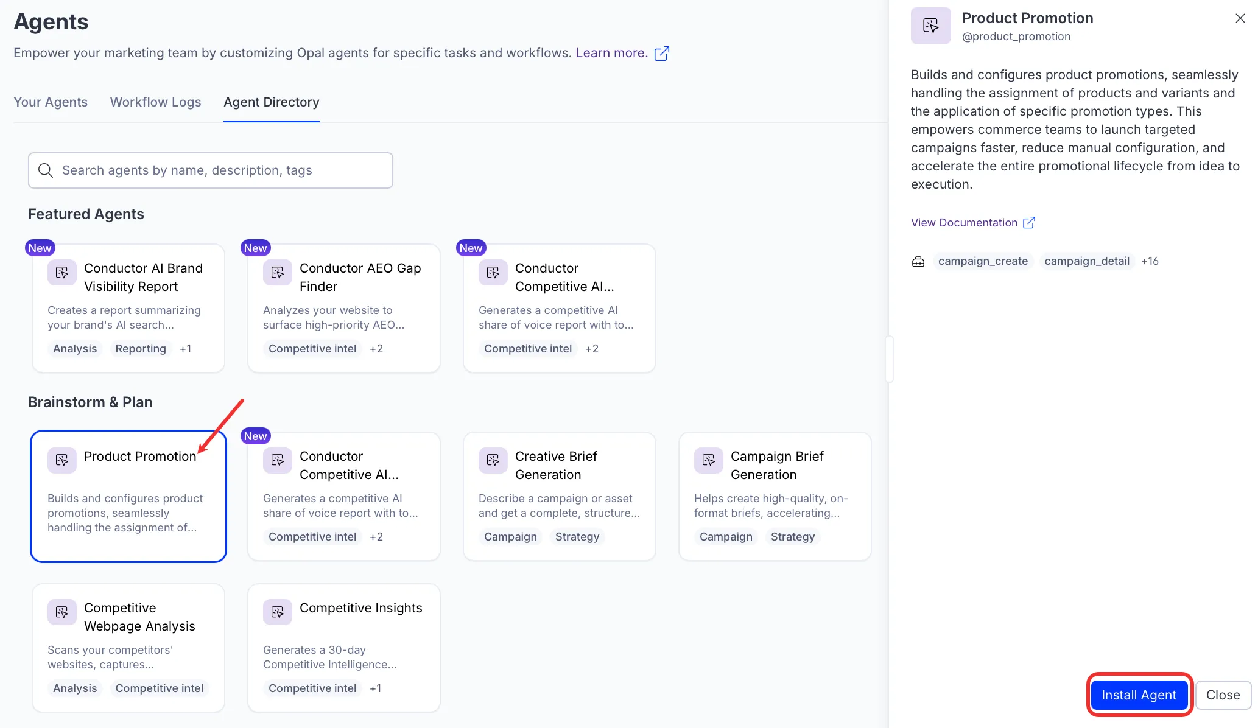The height and width of the screenshot is (728, 1258).
Task: Click the +1 tag on Competitive Insights card
Action: coord(376,688)
